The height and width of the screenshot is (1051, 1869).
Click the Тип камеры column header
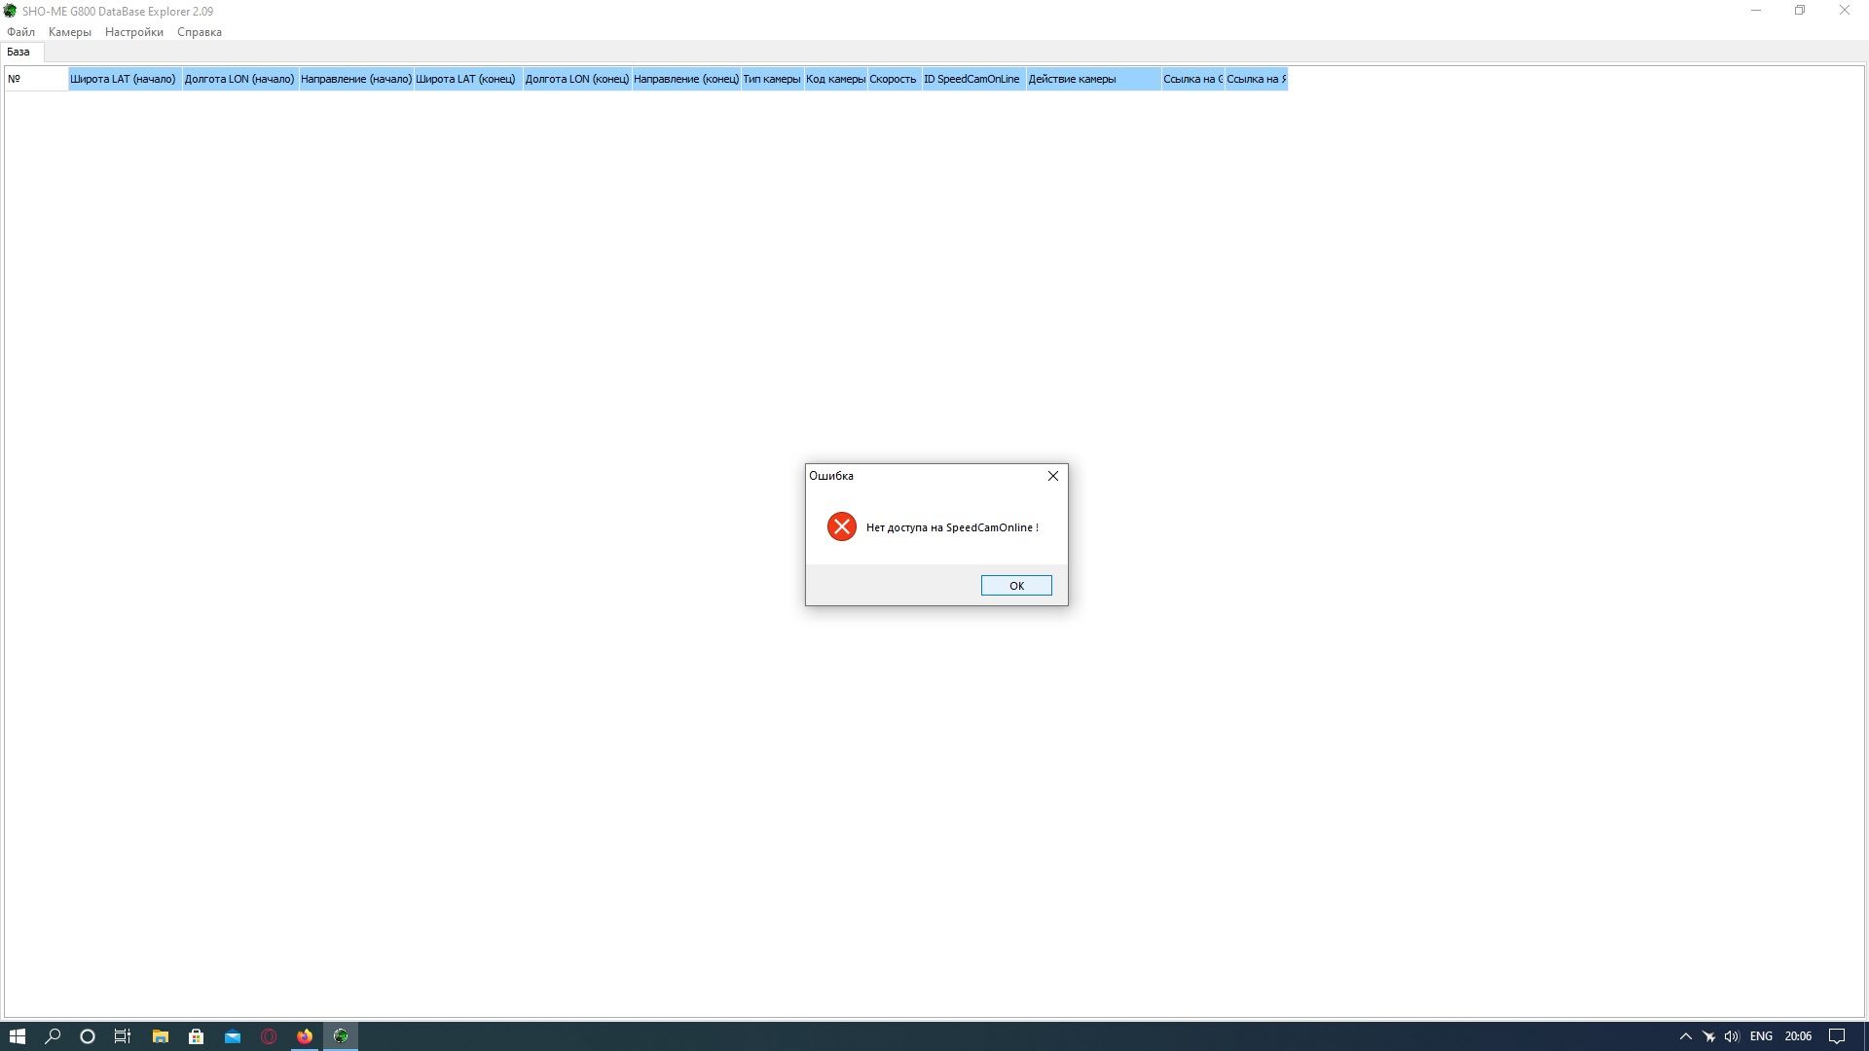pyautogui.click(x=771, y=79)
